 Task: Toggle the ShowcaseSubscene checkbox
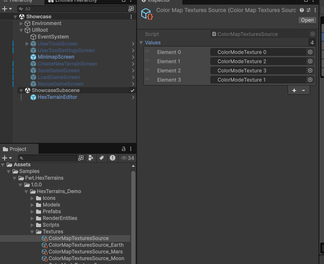[132, 91]
